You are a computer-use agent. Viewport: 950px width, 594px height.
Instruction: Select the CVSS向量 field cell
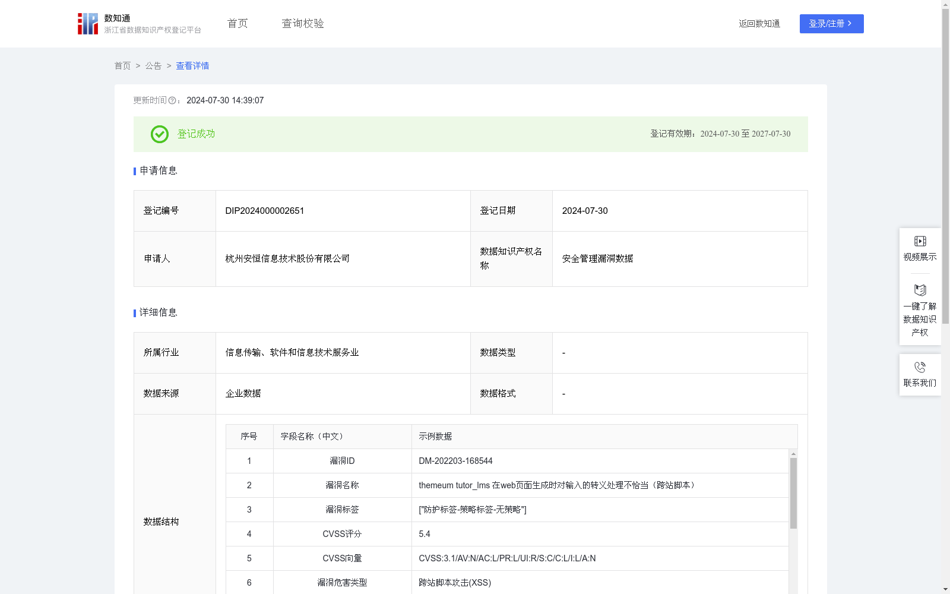tap(343, 558)
